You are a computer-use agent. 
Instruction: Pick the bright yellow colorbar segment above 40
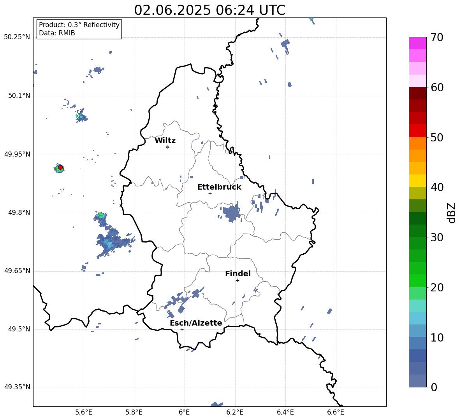417,181
